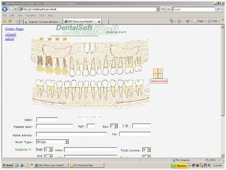Image resolution: width=226 pixels, height=170 pixels.
Task: Choose quadrant 3 box
Action: 160,76
